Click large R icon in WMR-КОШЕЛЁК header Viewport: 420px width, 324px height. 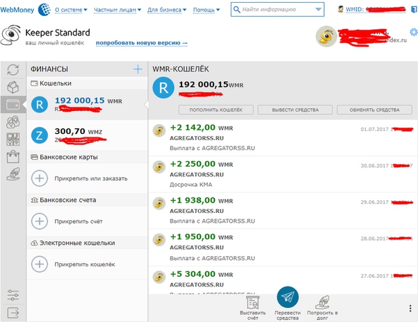coord(163,87)
